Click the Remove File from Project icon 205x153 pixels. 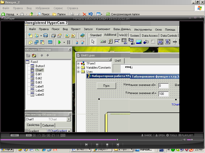click(73, 35)
